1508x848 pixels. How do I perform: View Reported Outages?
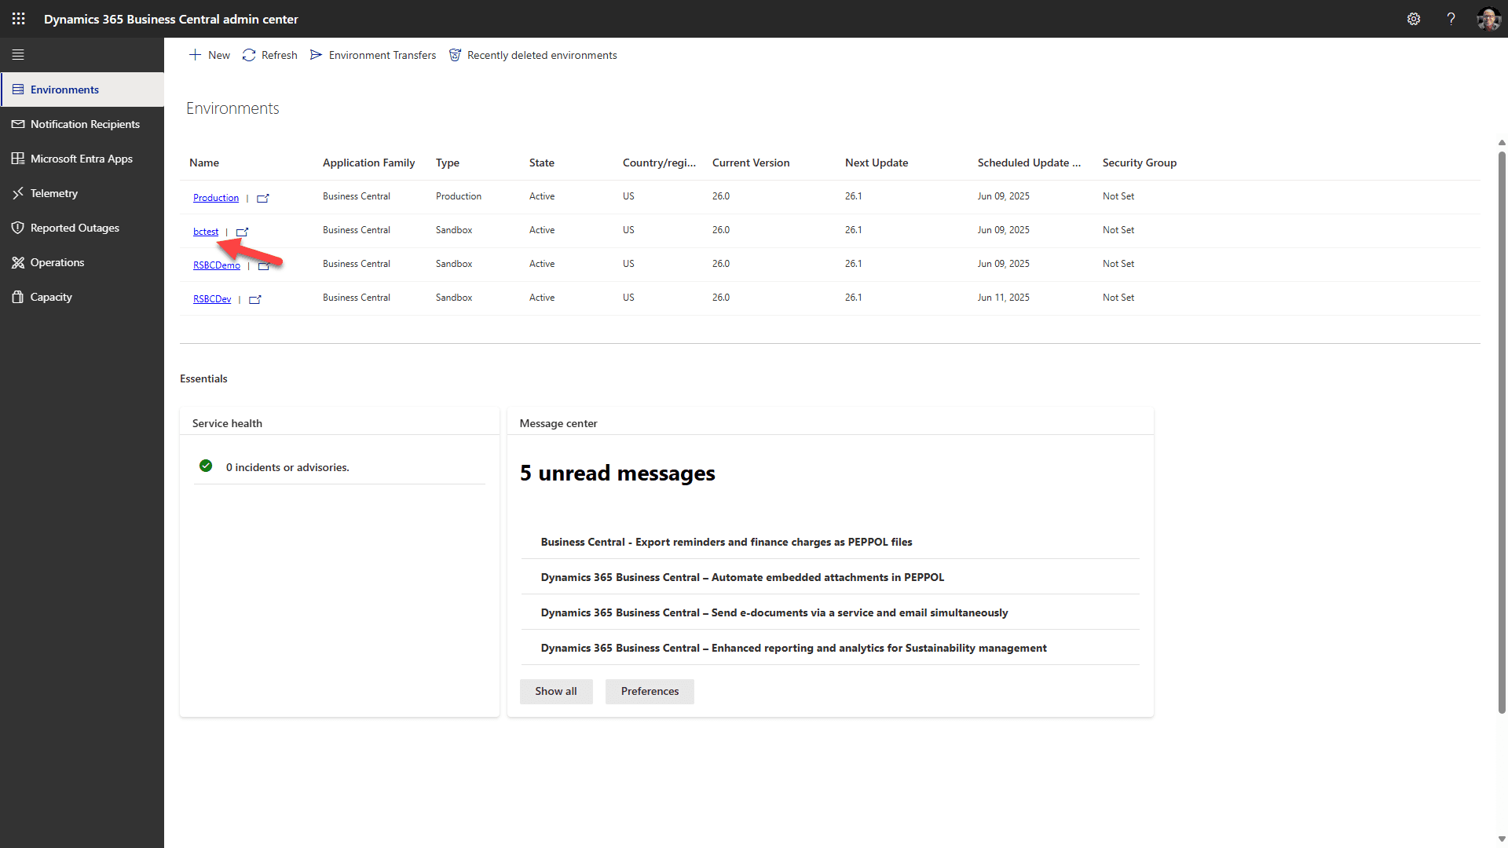[74, 227]
